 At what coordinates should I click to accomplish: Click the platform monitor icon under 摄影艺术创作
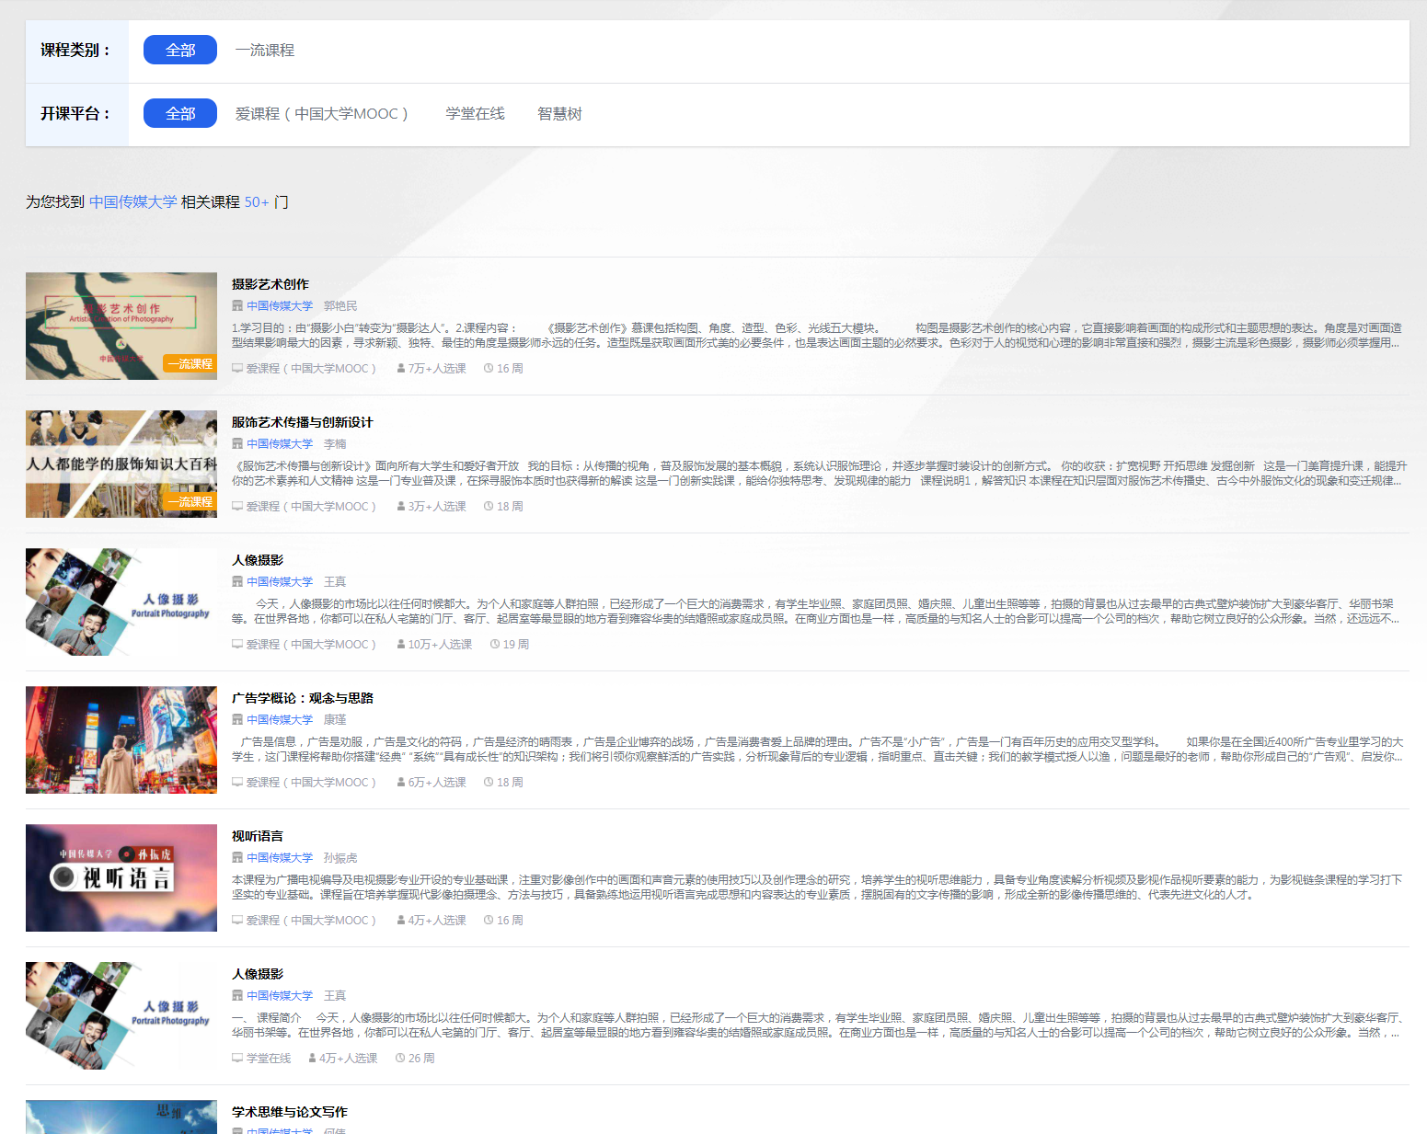(237, 369)
